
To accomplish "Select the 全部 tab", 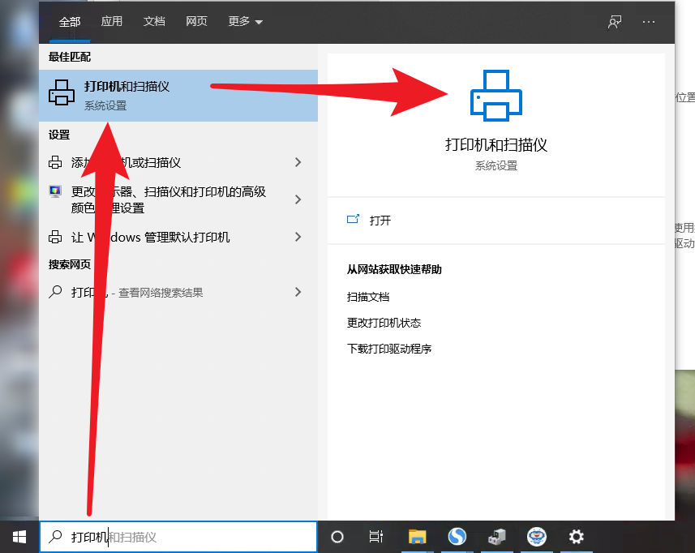I will click(70, 22).
